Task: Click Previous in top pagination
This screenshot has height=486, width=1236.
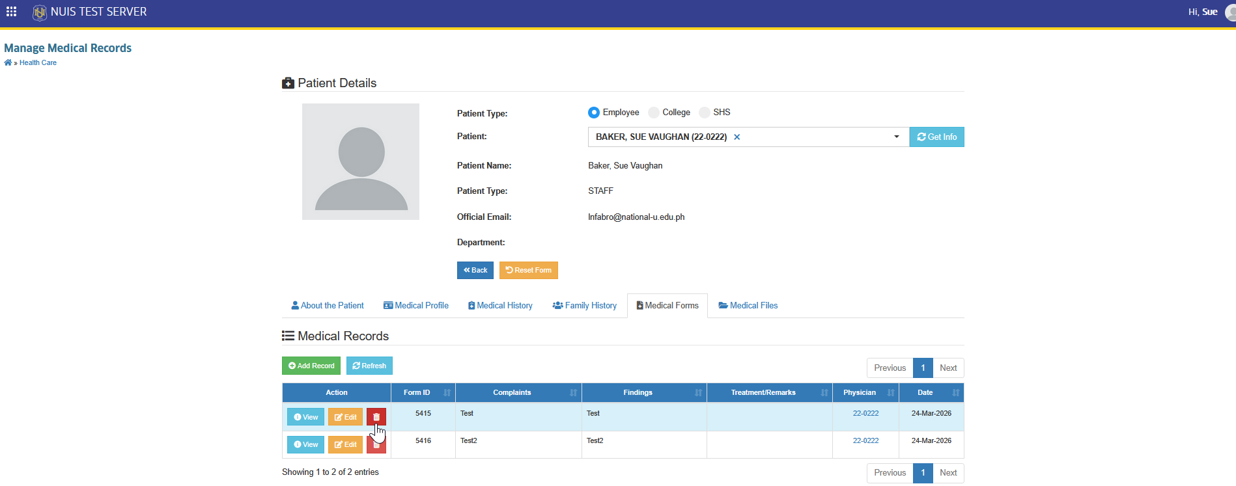Action: (x=890, y=368)
